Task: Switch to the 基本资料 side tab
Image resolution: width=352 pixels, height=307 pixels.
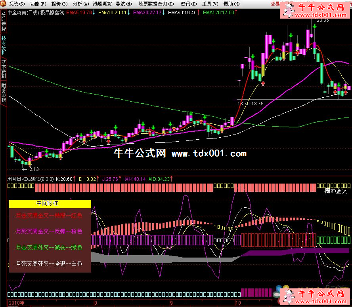Action: coord(4,69)
